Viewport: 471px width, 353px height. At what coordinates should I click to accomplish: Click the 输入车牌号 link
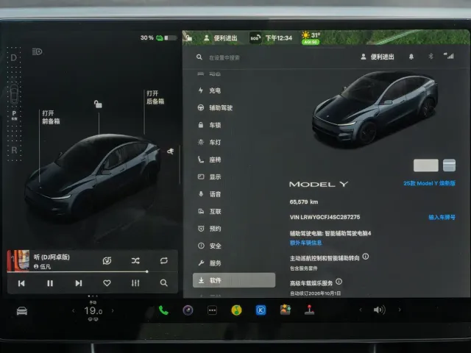[442, 218]
